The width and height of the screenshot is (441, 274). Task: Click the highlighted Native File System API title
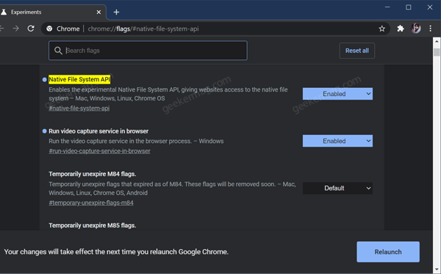79,79
